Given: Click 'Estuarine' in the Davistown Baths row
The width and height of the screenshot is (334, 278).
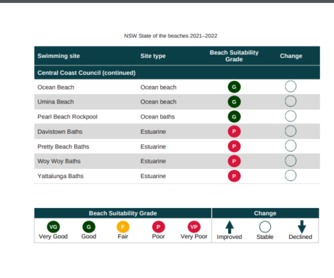Looking at the screenshot, I should [153, 132].
